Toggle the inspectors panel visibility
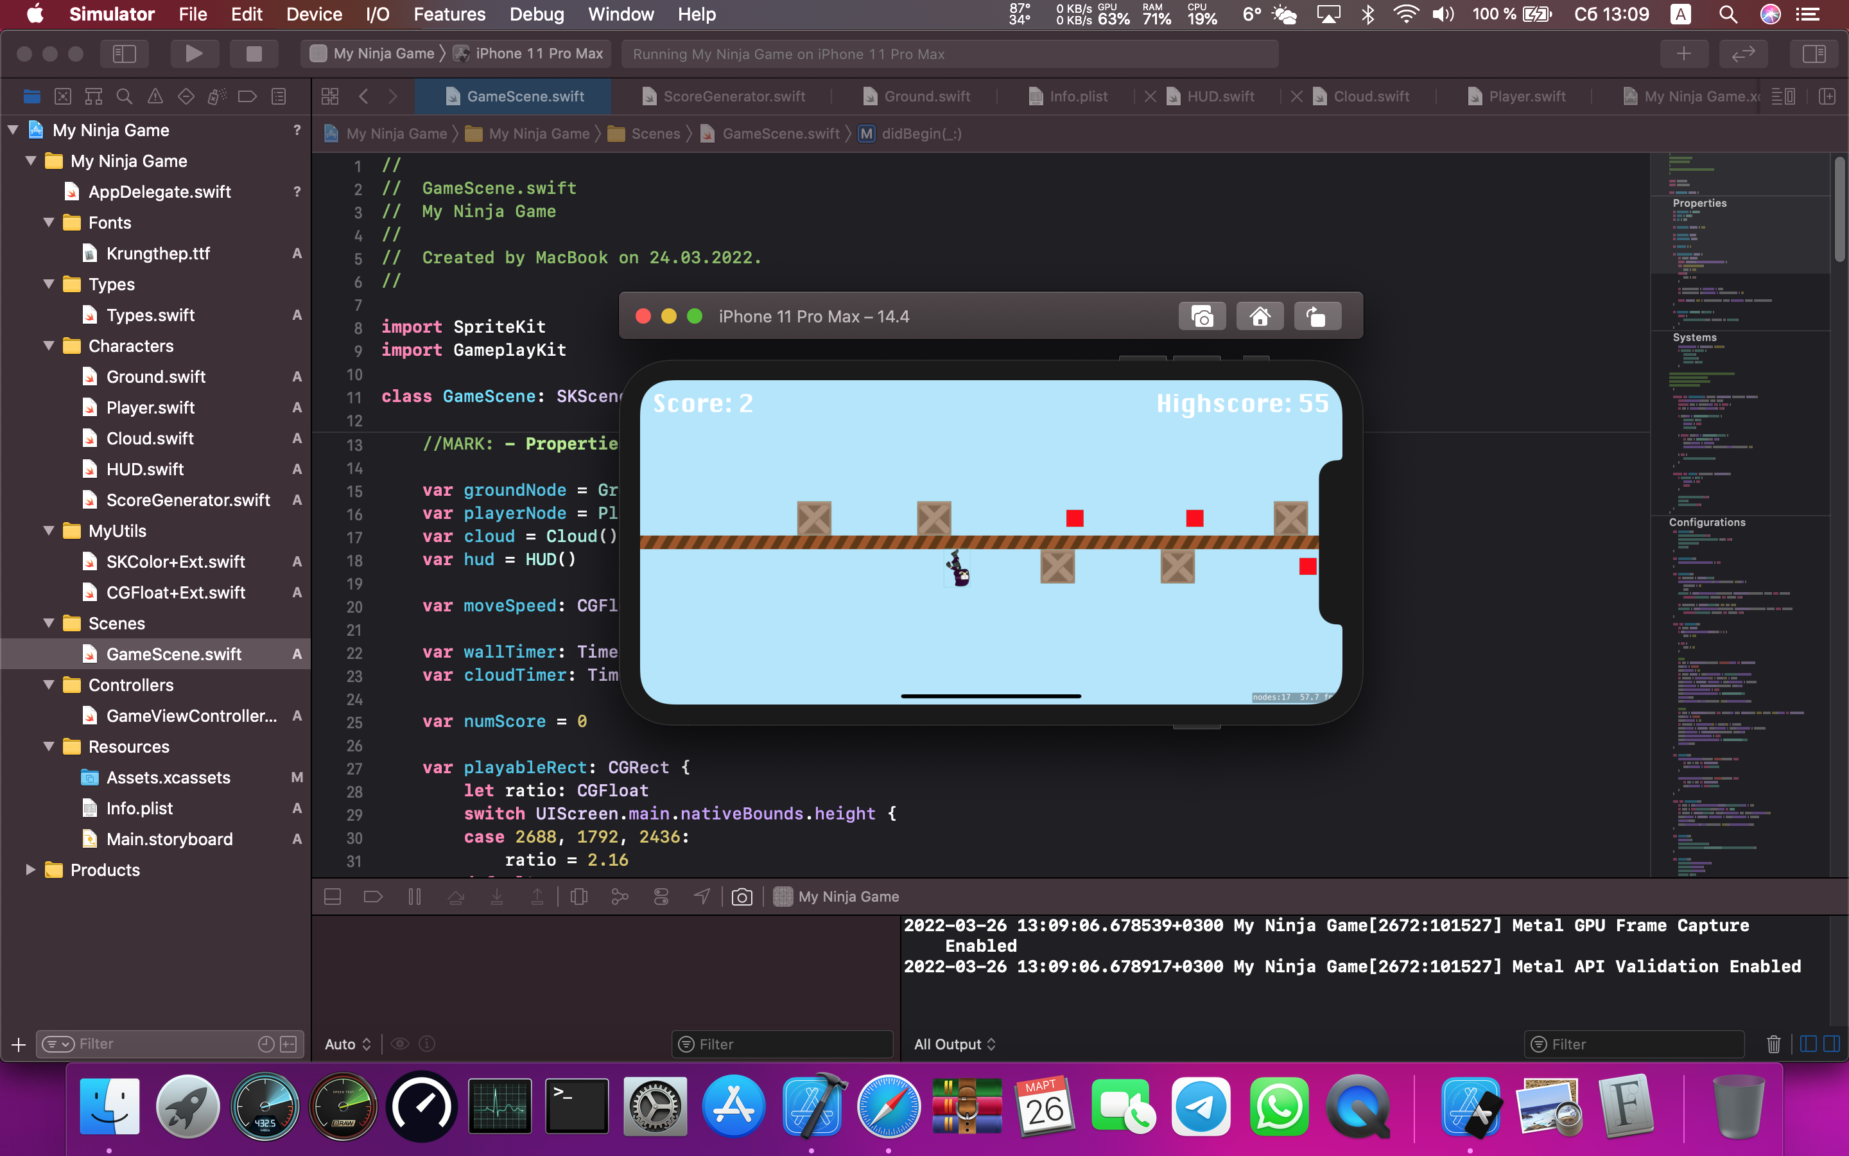 tap(1814, 53)
